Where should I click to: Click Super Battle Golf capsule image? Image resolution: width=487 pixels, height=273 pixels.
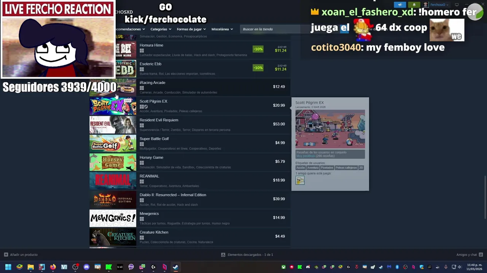(x=113, y=143)
